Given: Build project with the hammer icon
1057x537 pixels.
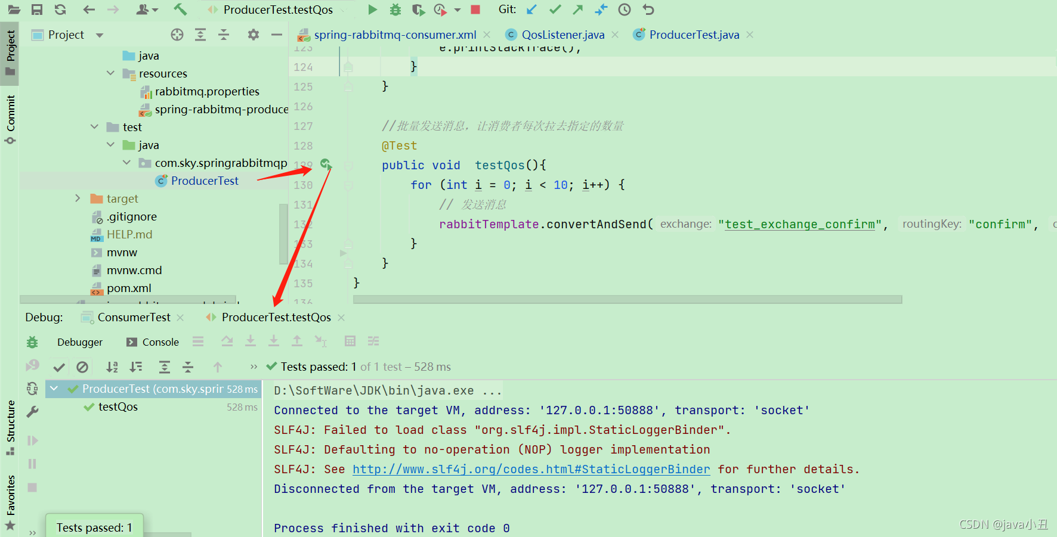Looking at the screenshot, I should [x=180, y=10].
